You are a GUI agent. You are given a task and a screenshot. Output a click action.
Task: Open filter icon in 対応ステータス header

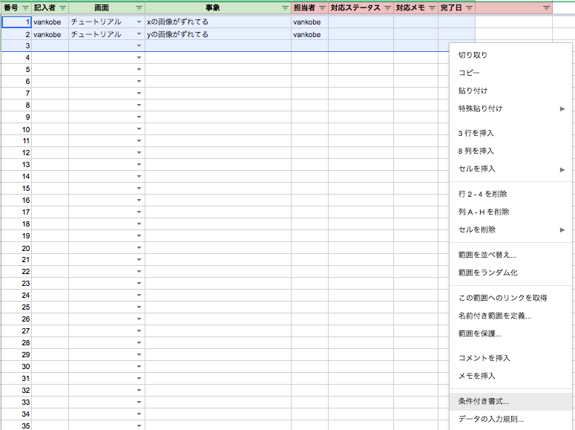(x=387, y=8)
